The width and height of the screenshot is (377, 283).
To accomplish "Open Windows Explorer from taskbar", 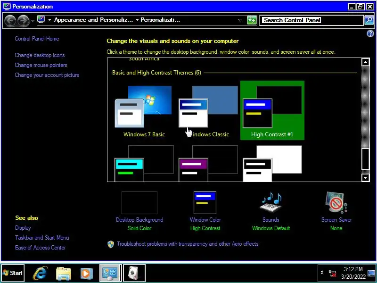I will point(64,273).
